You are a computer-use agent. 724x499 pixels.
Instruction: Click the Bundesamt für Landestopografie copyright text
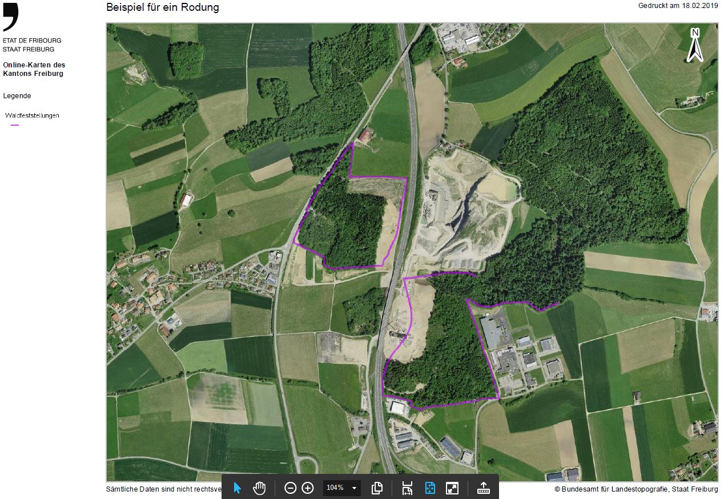636,489
